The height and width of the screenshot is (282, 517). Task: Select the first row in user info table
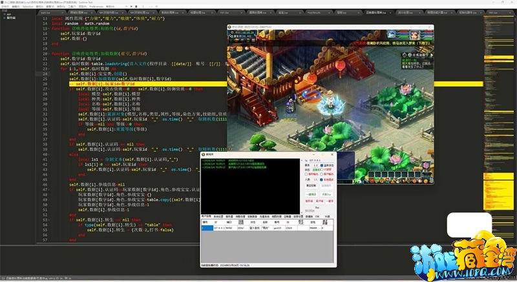coord(258,227)
